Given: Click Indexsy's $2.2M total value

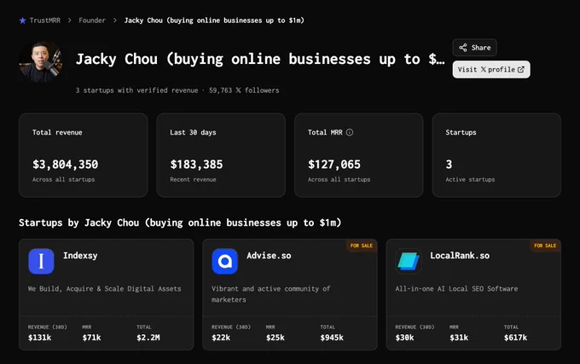Looking at the screenshot, I should 148,338.
